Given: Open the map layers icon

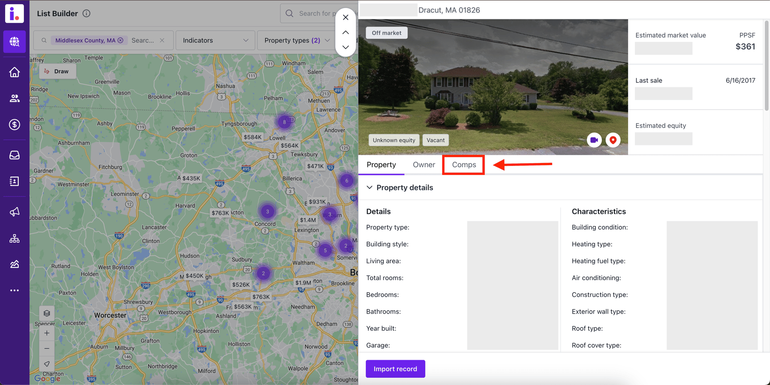Looking at the screenshot, I should coord(47,314).
